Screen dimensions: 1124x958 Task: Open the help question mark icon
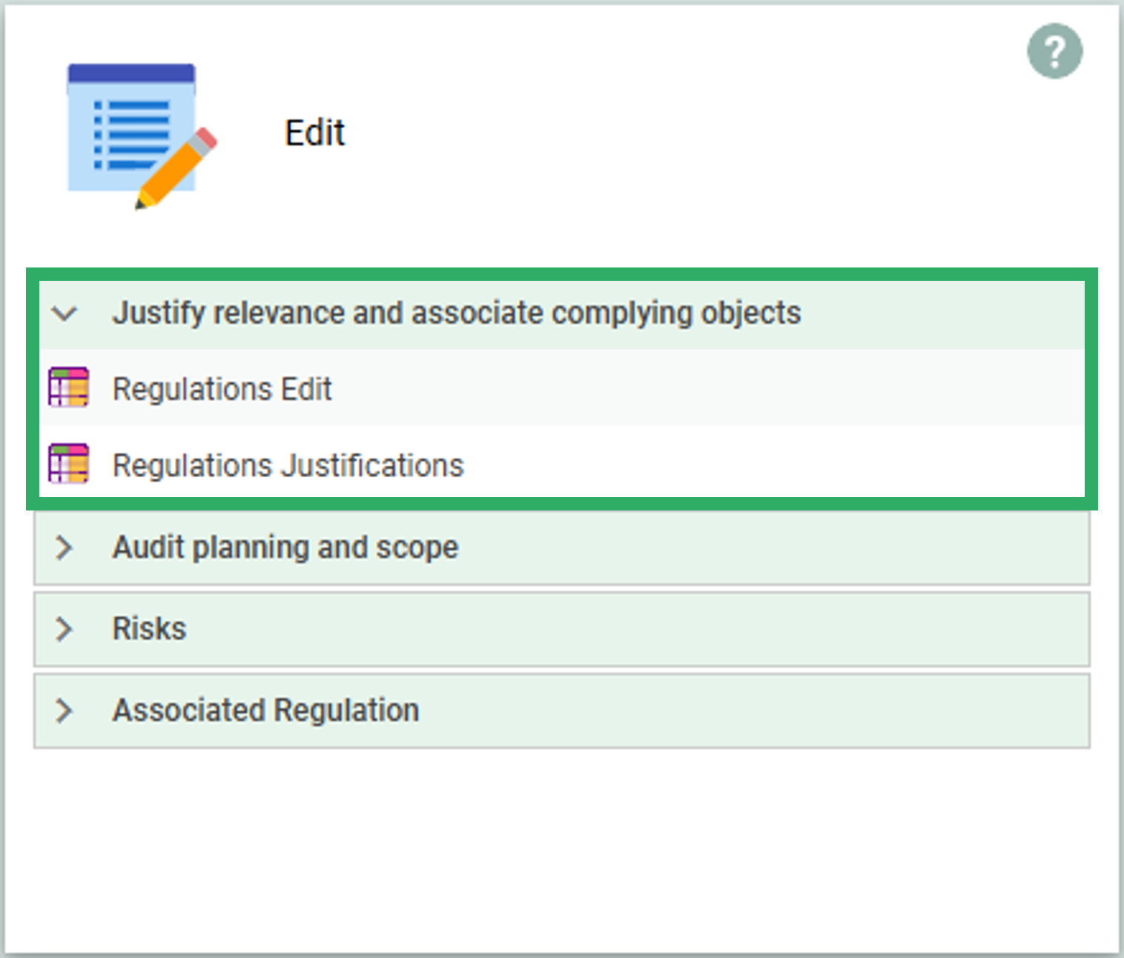[x=1054, y=51]
